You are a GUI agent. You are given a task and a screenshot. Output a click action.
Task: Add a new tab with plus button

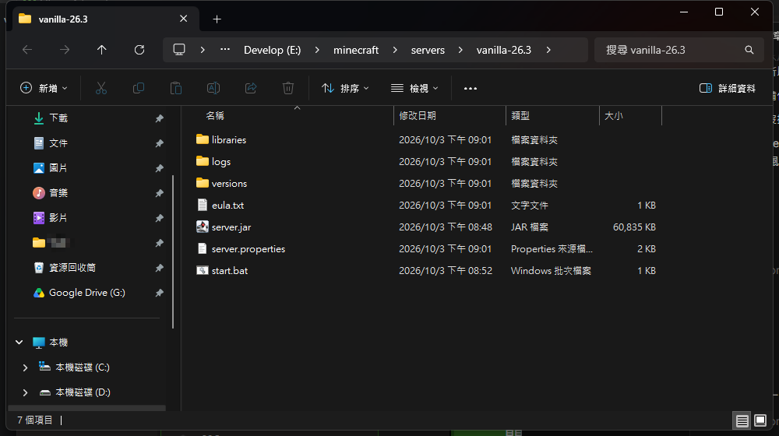pos(217,19)
